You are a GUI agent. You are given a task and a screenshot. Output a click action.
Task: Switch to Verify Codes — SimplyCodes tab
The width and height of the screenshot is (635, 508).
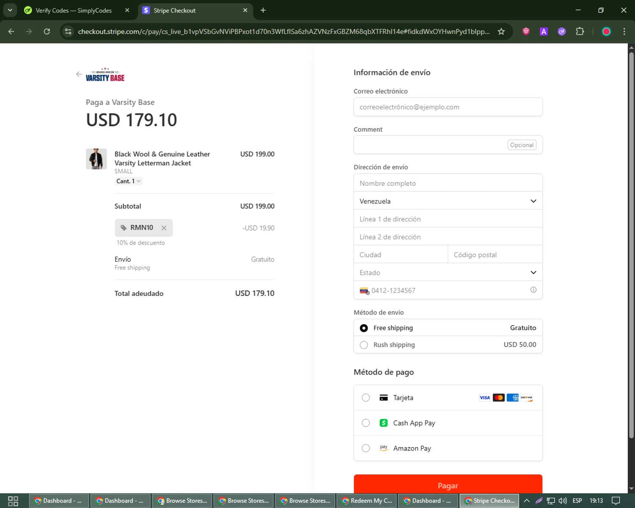tap(73, 10)
